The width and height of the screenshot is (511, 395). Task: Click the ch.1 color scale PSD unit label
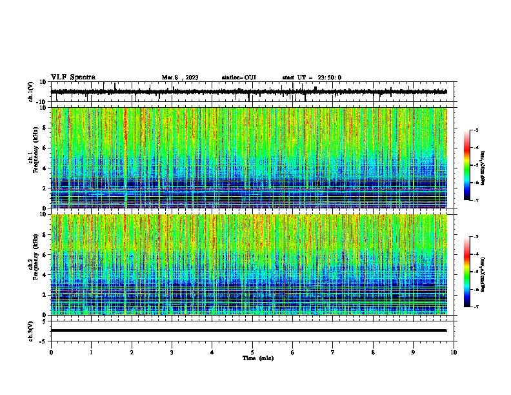483,168
